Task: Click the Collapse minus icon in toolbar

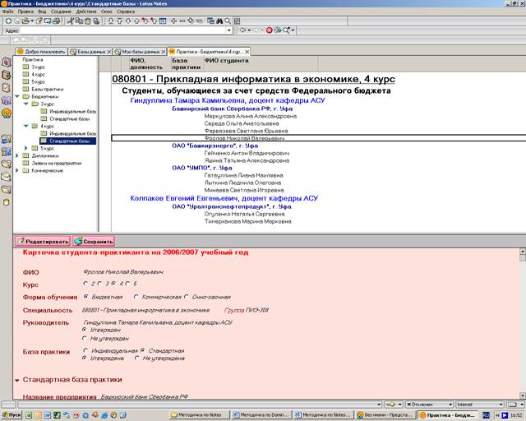Action: [x=182, y=21]
